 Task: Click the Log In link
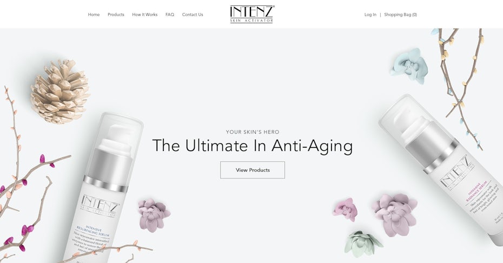[x=370, y=15]
